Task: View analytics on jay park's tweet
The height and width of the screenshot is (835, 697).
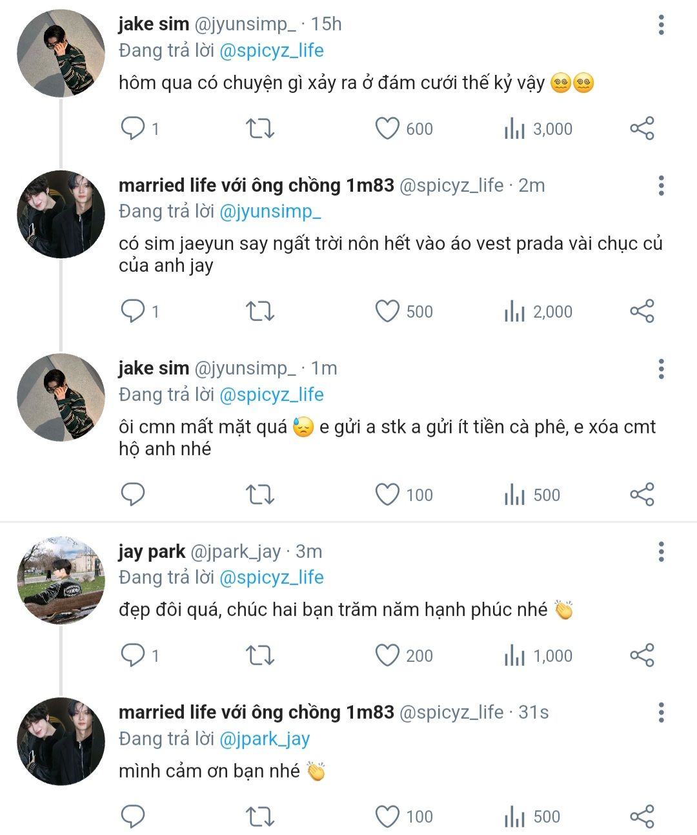Action: pos(514,655)
